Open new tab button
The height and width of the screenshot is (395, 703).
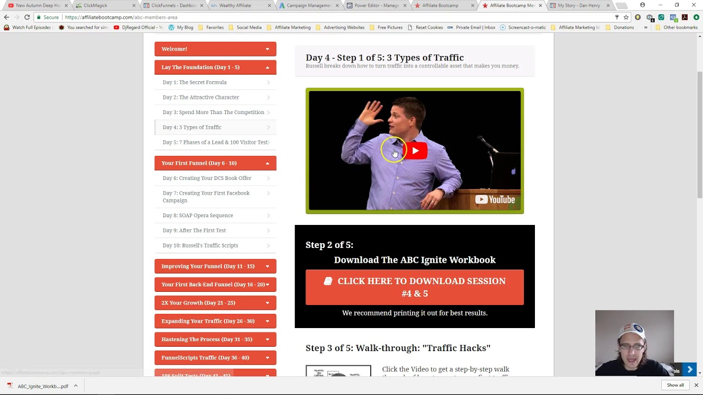622,5
